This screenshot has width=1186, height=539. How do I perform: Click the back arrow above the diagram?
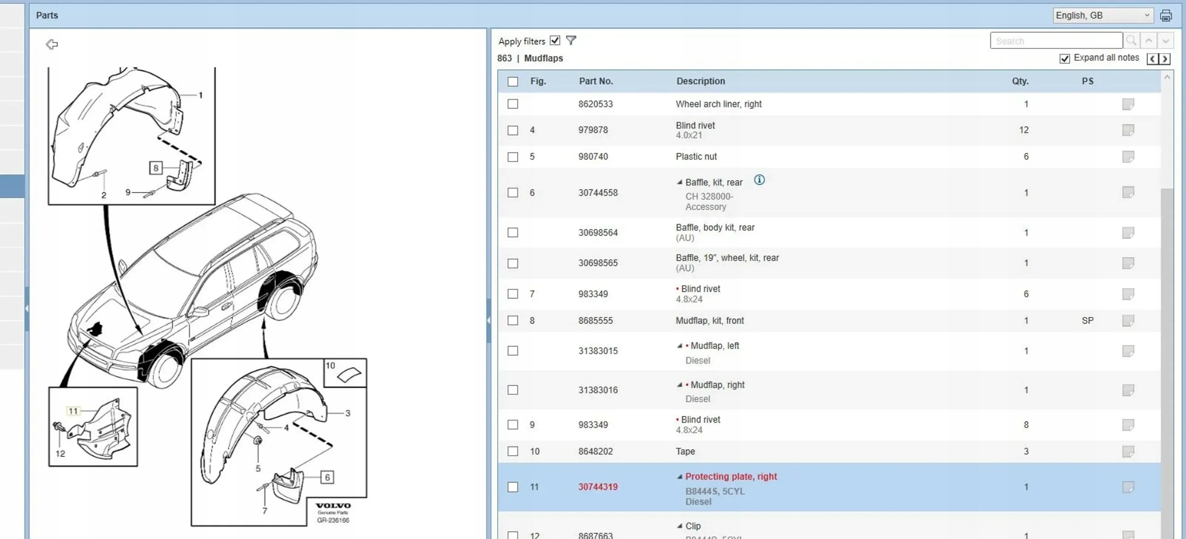[x=52, y=44]
